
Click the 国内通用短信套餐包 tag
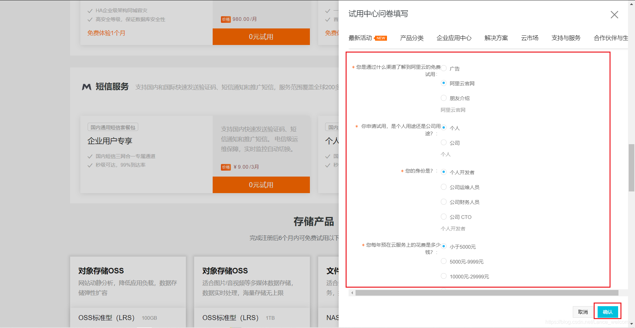tap(113, 127)
